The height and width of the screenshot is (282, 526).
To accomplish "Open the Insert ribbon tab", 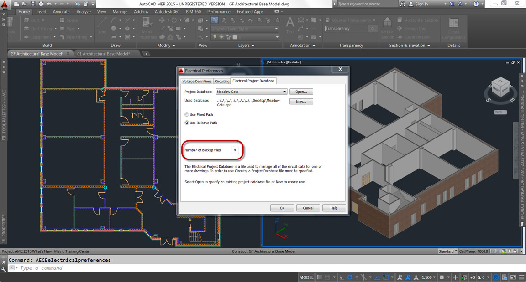I will (42, 12).
